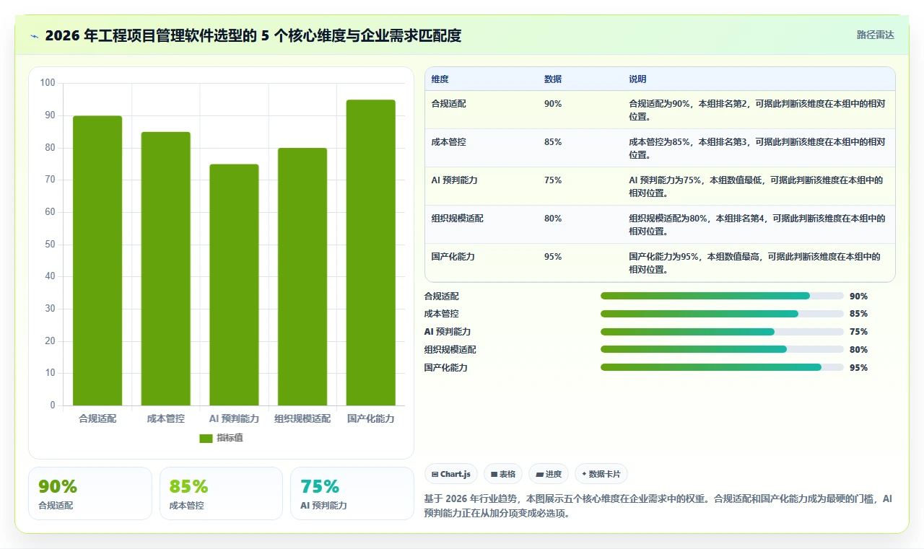The height and width of the screenshot is (549, 924).
Task: Click the 95% label beside 国产化能力 progress
Action: coord(858,368)
